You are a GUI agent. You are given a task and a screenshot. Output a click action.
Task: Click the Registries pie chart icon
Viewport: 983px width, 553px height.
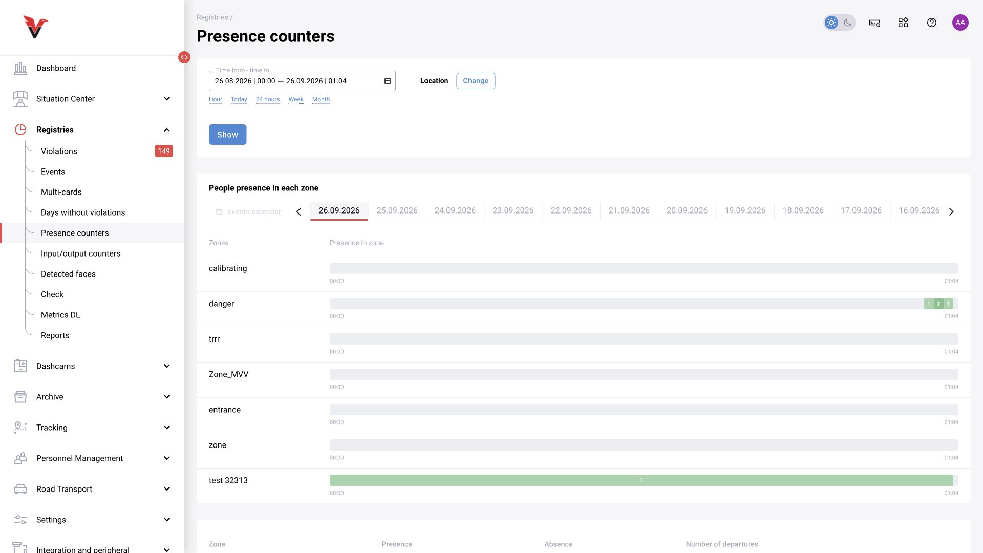click(20, 130)
